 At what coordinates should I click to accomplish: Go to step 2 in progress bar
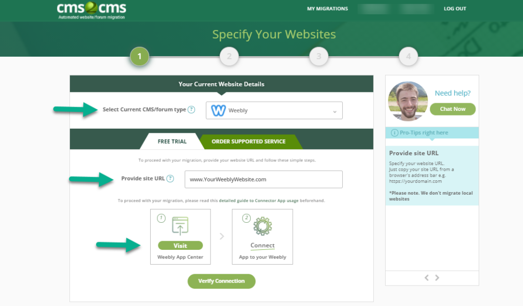click(x=229, y=56)
